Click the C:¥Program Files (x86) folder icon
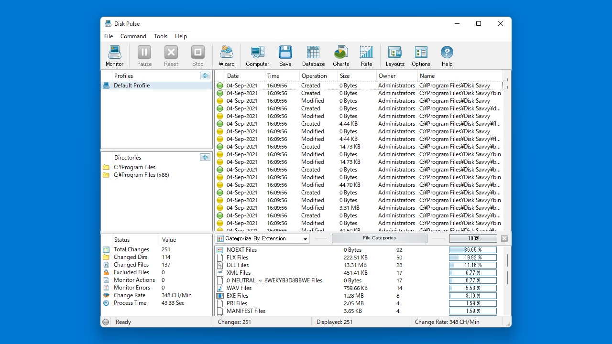 (106, 175)
